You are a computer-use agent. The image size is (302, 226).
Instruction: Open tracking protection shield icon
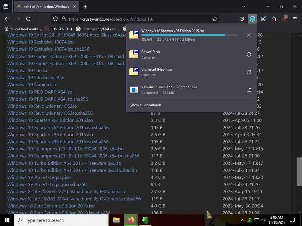(55, 19)
